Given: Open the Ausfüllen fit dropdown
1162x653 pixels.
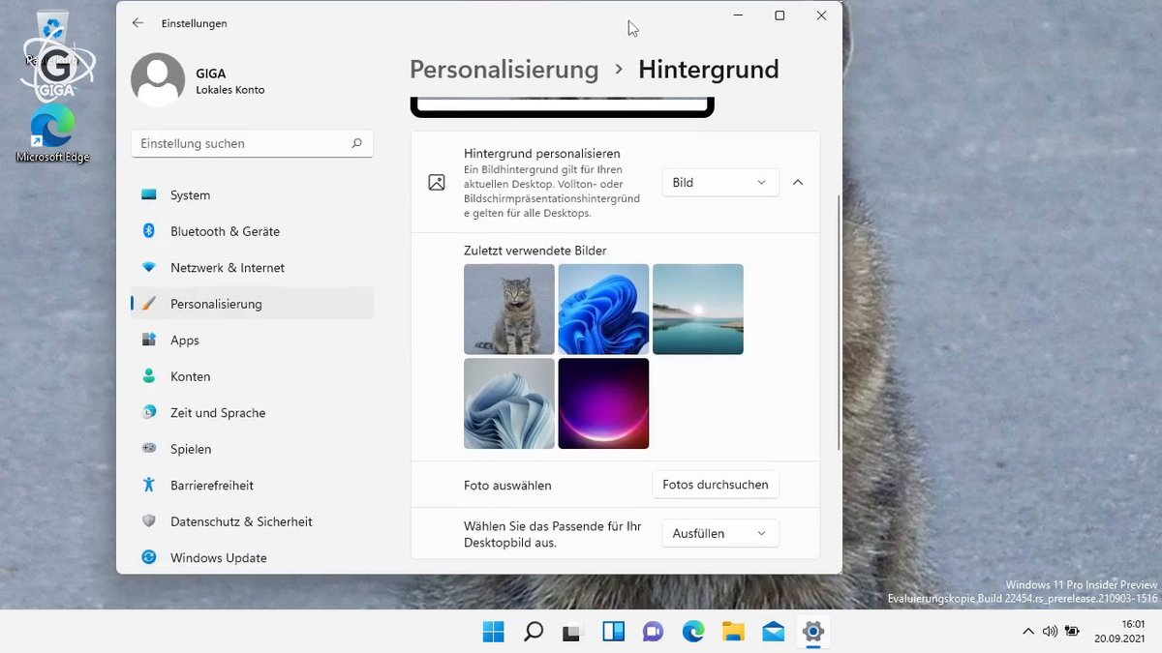Looking at the screenshot, I should pyautogui.click(x=719, y=533).
